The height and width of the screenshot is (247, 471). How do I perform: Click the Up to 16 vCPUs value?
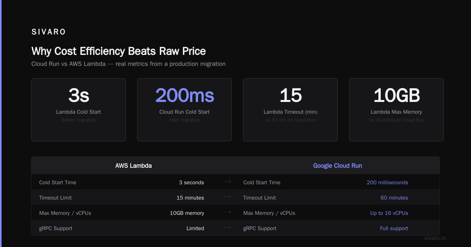point(389,213)
